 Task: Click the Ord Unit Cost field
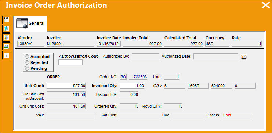click(66, 106)
